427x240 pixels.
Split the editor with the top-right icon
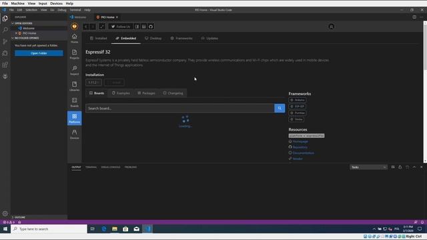tap(414, 17)
